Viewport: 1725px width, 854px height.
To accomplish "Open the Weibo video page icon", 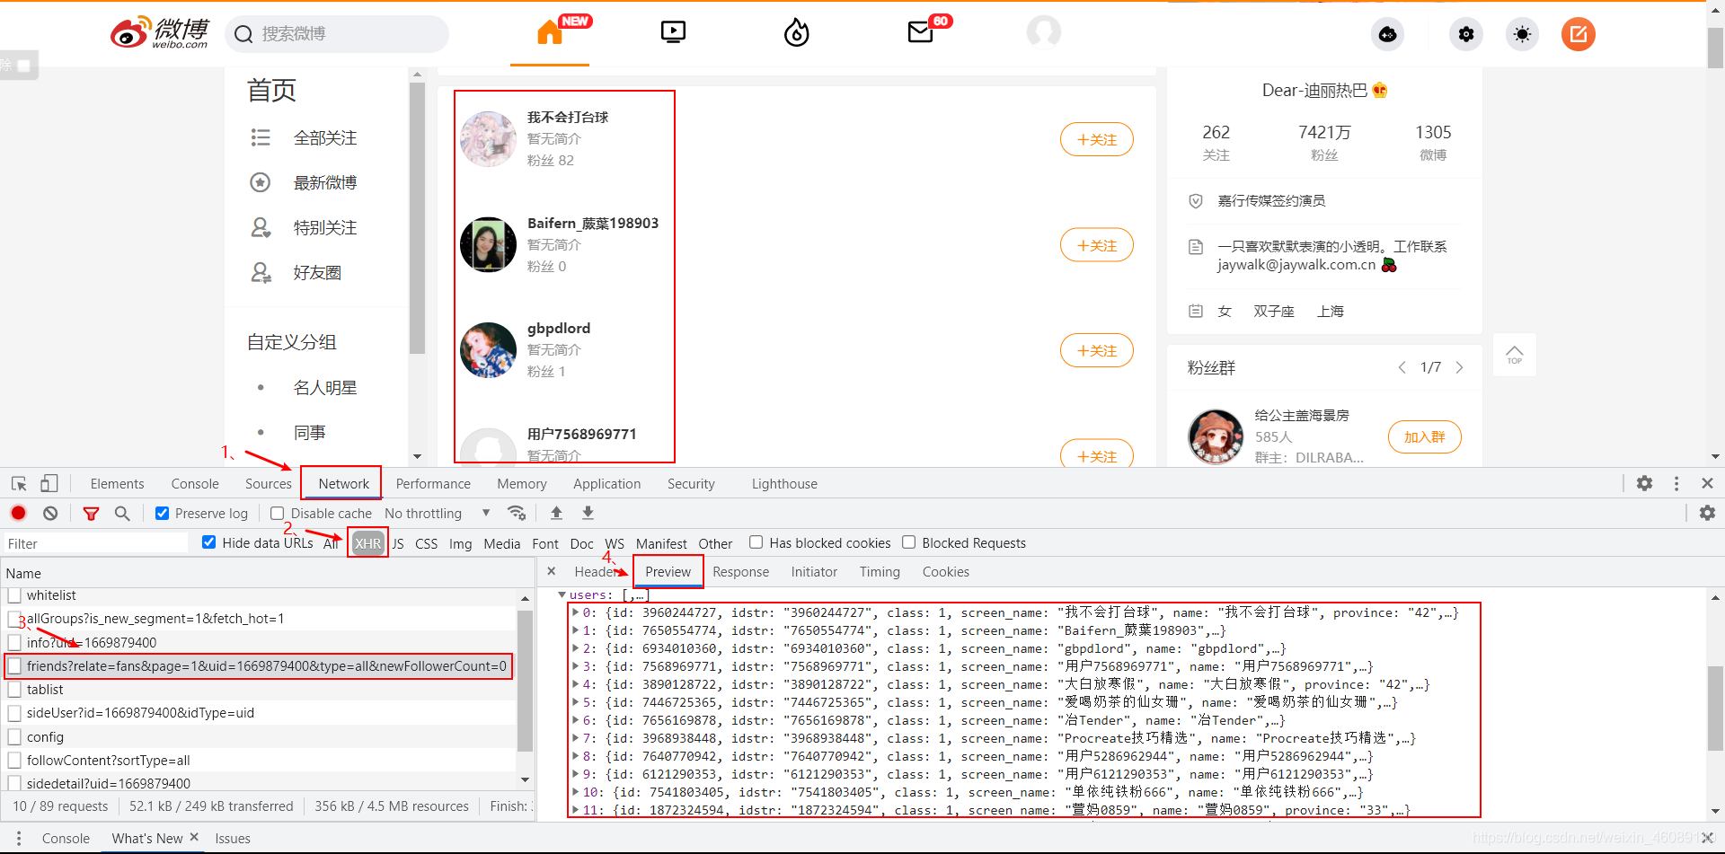I will [673, 33].
